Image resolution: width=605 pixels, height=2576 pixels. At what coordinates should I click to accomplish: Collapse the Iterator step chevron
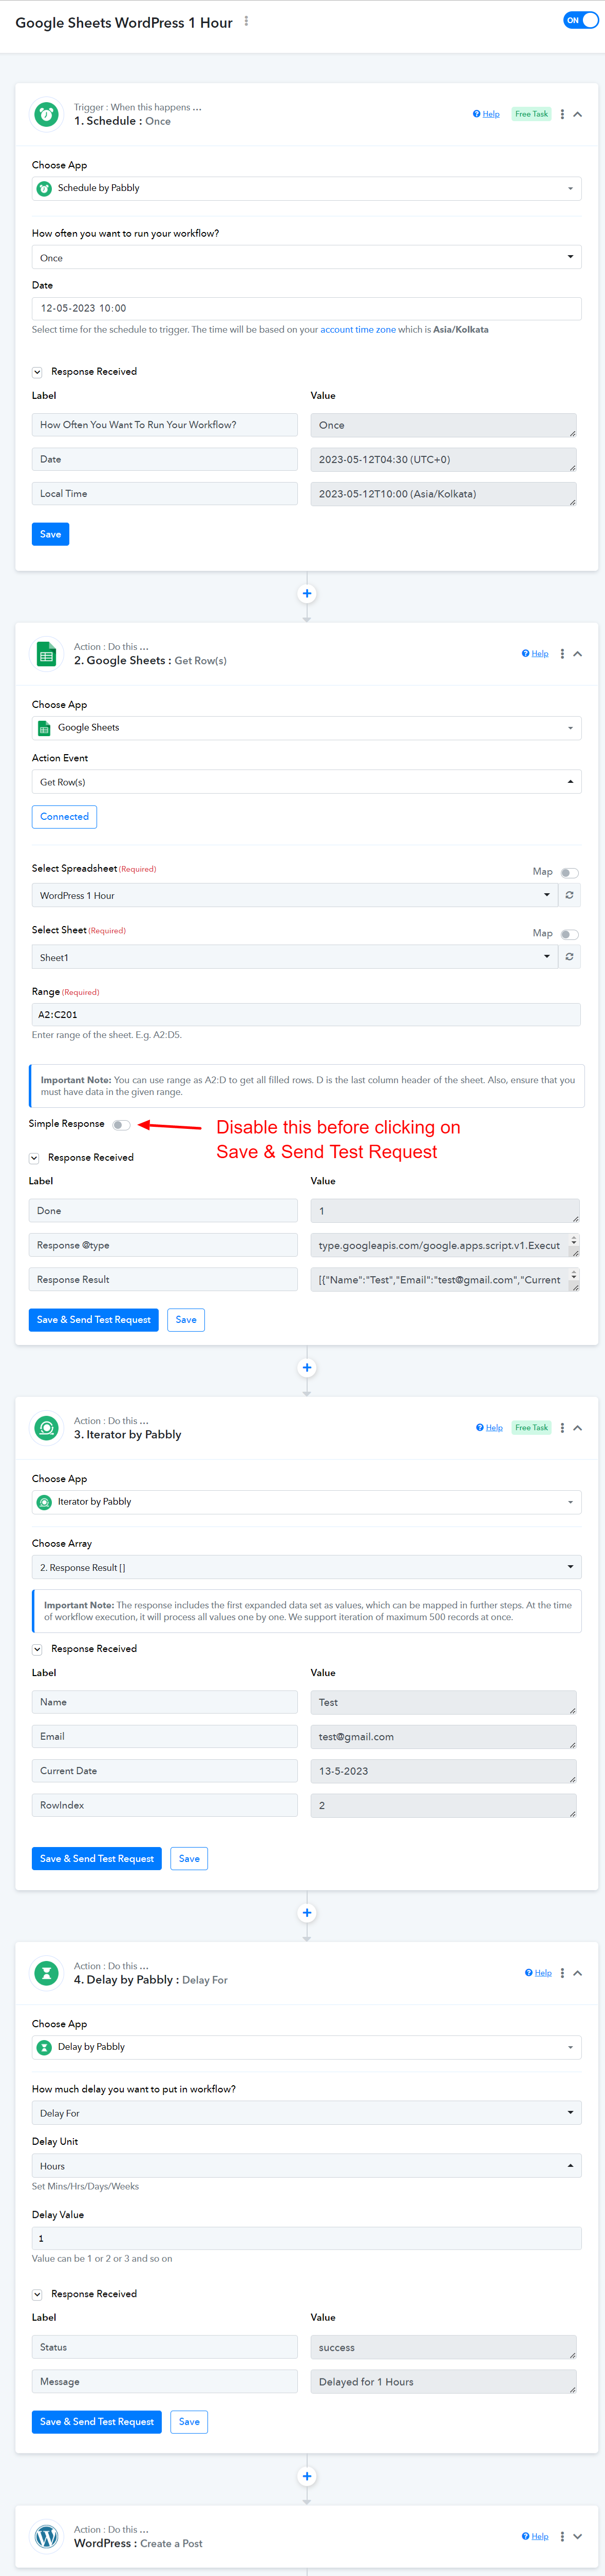(x=578, y=1428)
